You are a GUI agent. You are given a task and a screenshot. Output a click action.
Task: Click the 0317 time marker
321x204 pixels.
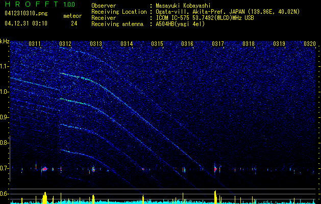point(218,44)
